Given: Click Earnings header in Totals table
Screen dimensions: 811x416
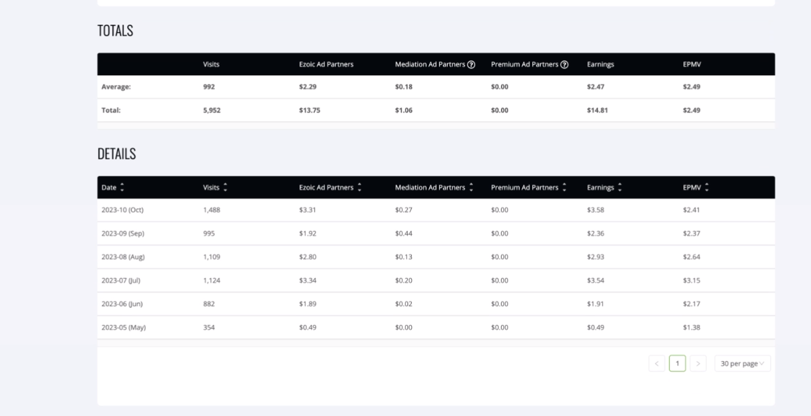Looking at the screenshot, I should tap(600, 64).
